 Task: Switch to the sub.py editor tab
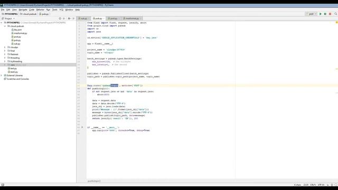(x=84, y=18)
